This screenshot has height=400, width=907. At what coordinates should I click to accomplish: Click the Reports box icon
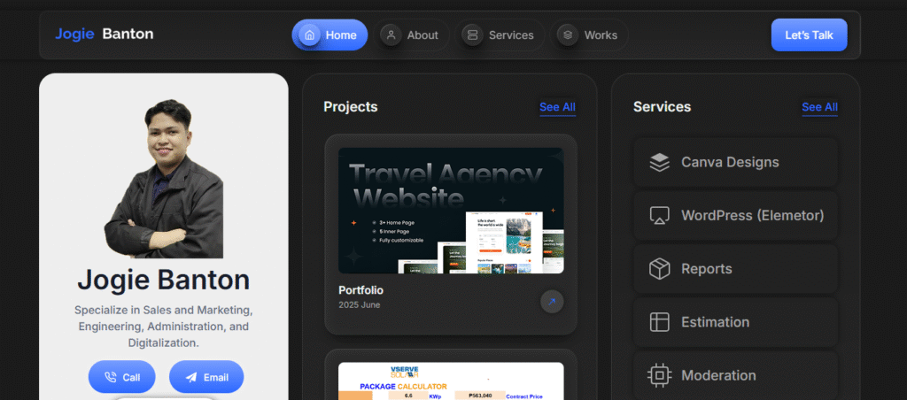click(x=659, y=269)
